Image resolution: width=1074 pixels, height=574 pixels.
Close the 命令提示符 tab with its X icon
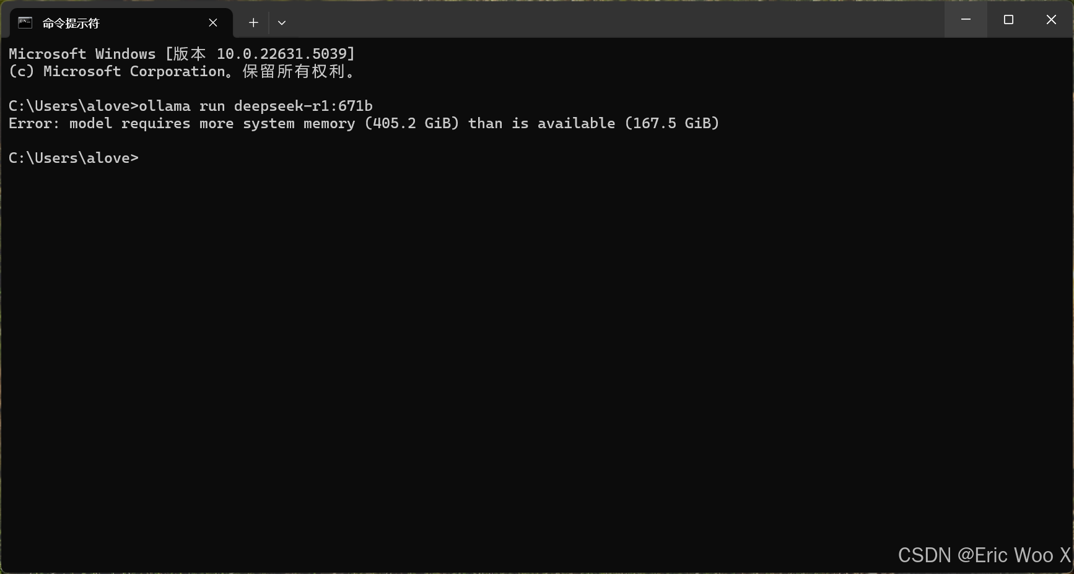[213, 22]
